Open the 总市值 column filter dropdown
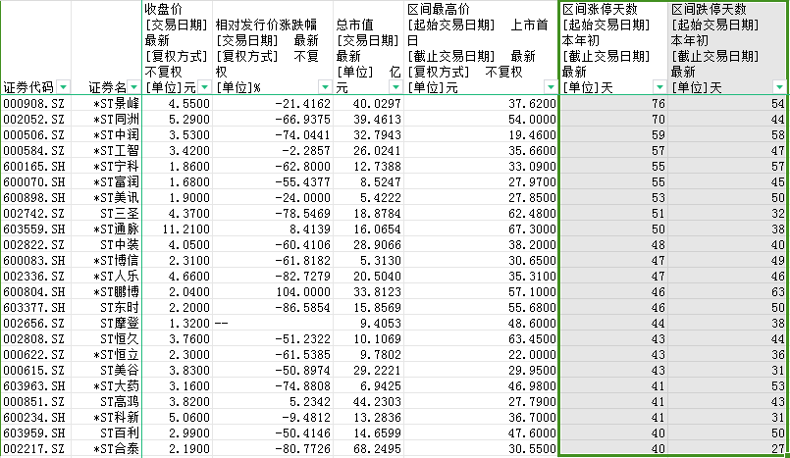The width and height of the screenshot is (790, 458). (396, 87)
